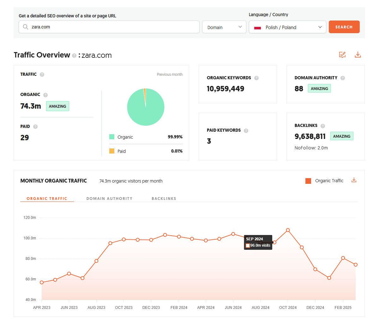The height and width of the screenshot is (319, 379).
Task: Click the NoFollow: 2.0m text
Action: (x=311, y=148)
